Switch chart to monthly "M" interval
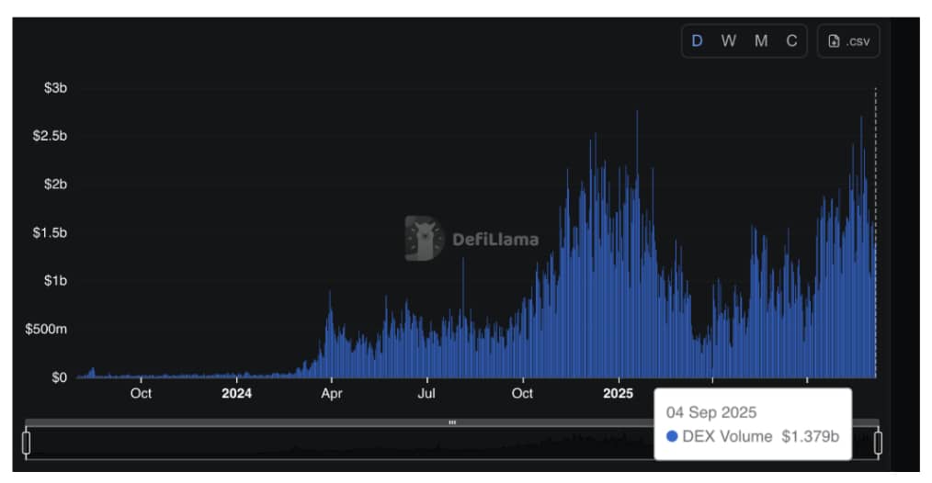The image size is (932, 483). pyautogui.click(x=761, y=41)
